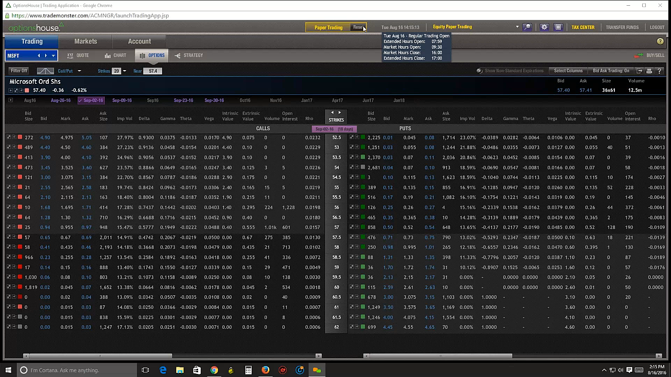Click the Reset button next to Paper Trading
This screenshot has width=671, height=377.
359,28
